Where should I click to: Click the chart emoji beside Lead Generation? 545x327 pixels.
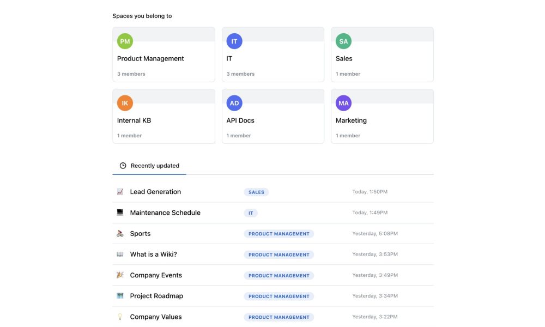120,192
